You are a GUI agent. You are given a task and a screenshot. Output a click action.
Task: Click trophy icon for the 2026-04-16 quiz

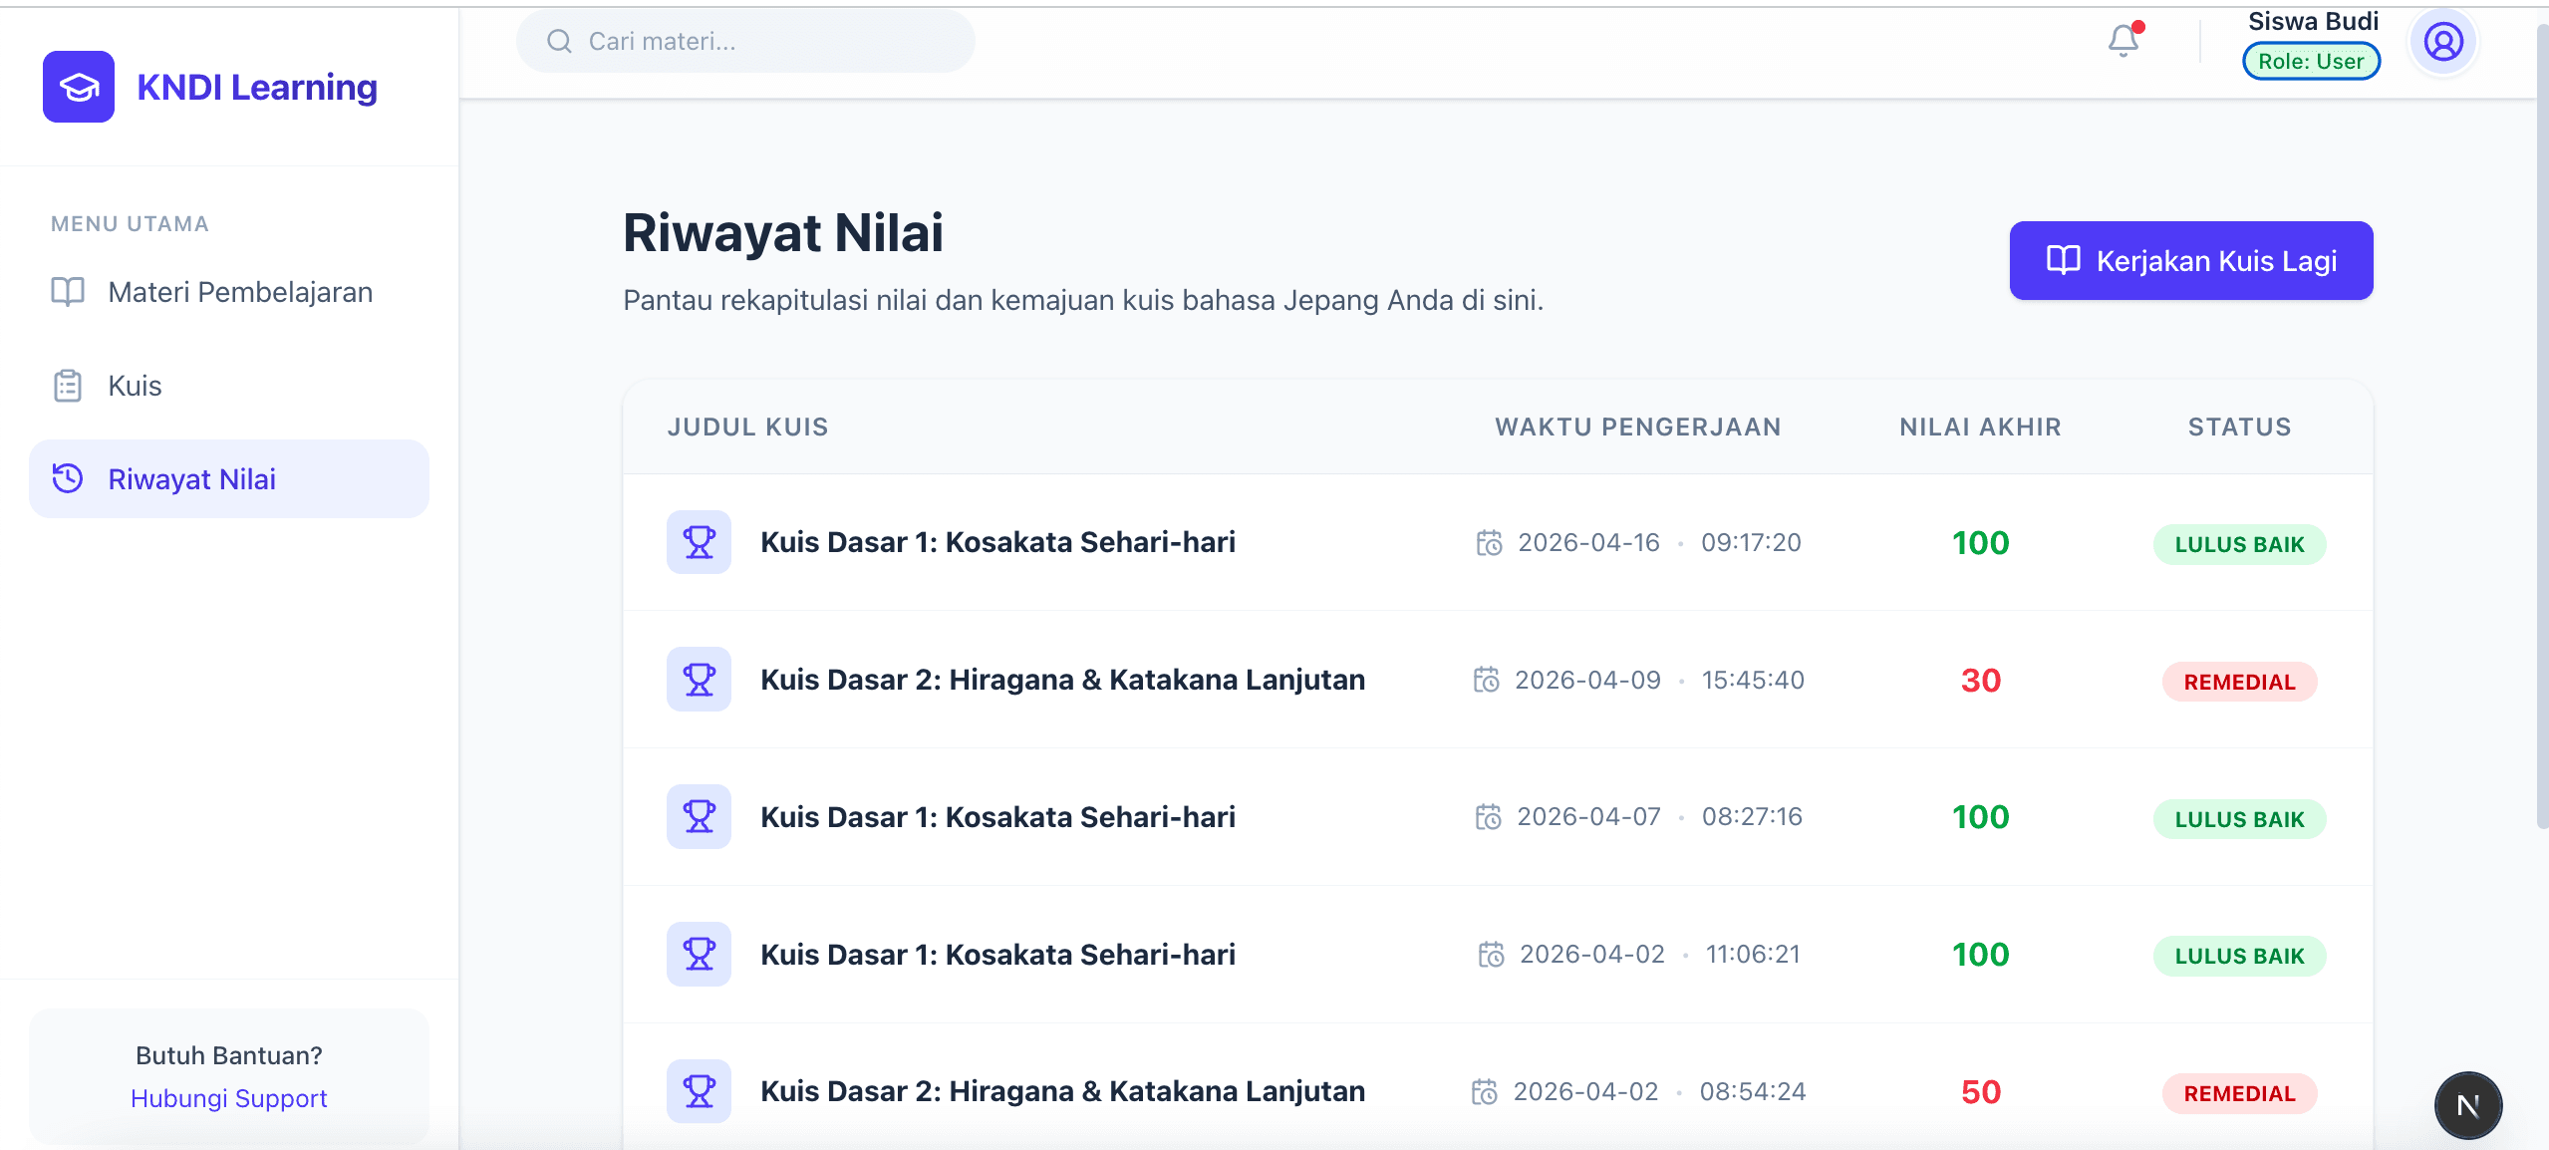click(x=699, y=542)
